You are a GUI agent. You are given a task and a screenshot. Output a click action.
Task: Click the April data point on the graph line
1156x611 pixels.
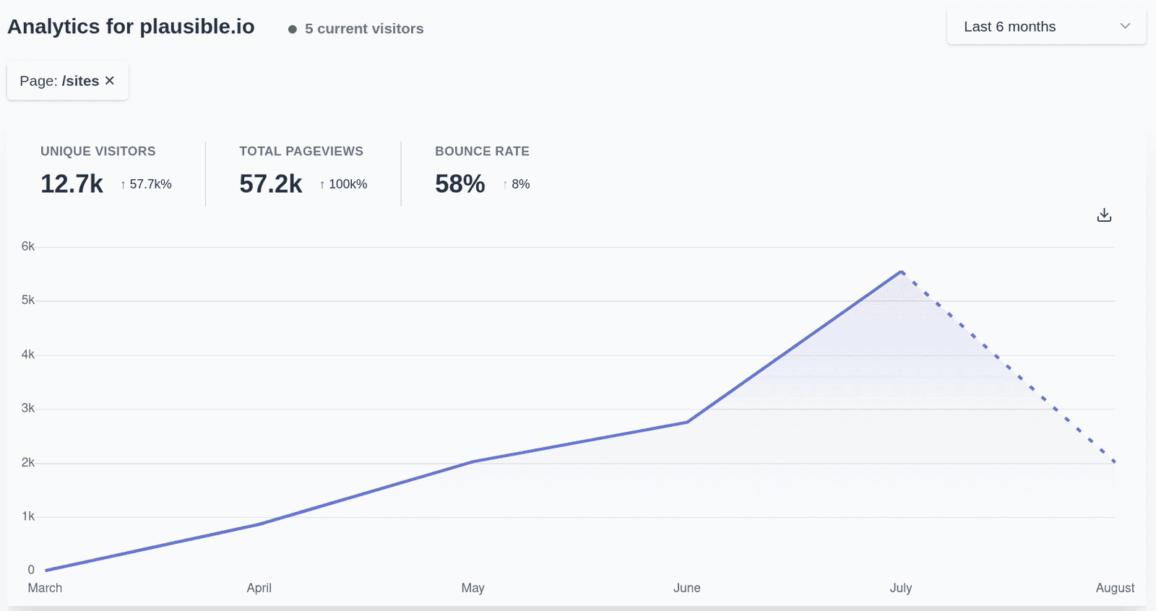259,524
